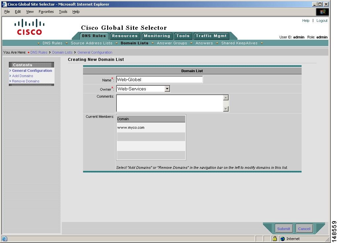Click inside the Name input field
The width and height of the screenshot is (338, 243).
click(x=159, y=79)
